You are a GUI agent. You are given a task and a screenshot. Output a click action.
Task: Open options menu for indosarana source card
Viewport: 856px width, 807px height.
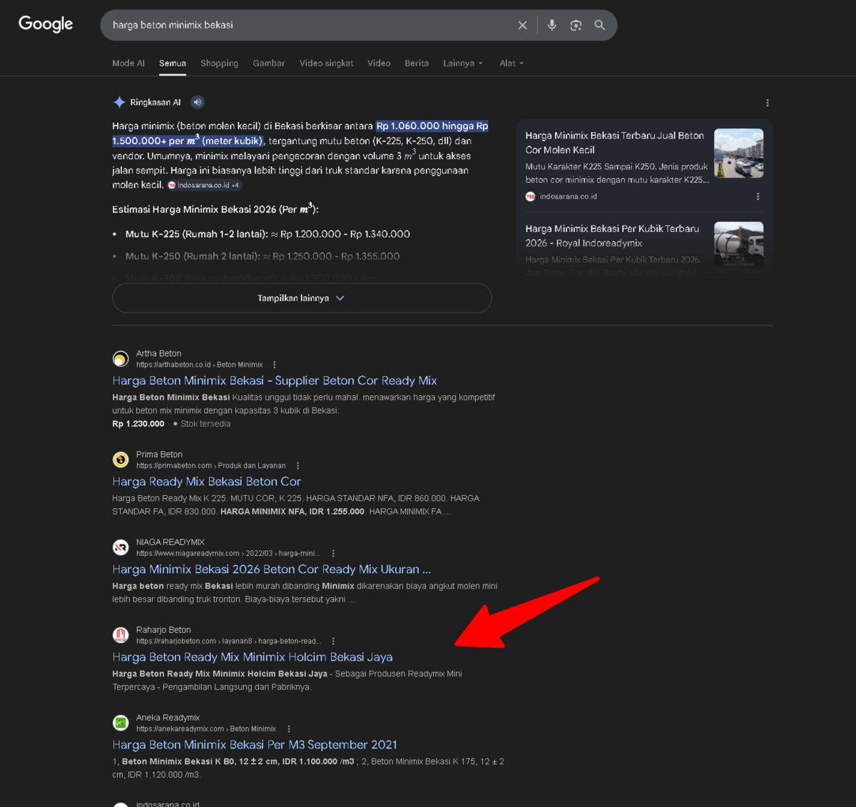(x=758, y=196)
